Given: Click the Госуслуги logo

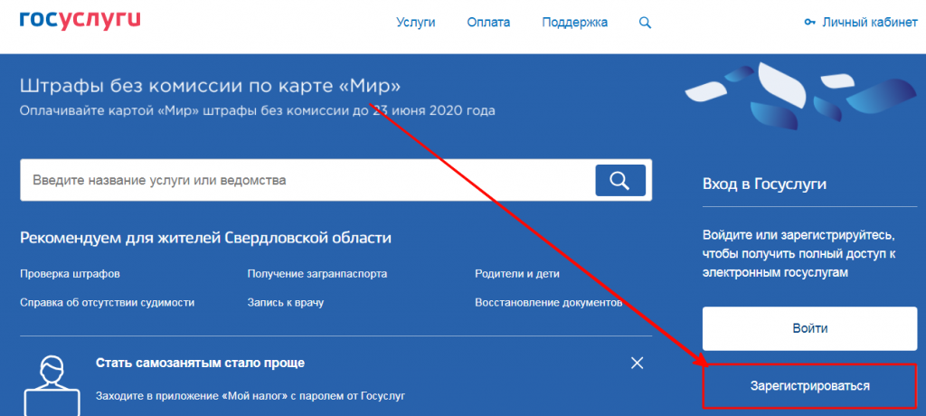Looking at the screenshot, I should [x=80, y=20].
